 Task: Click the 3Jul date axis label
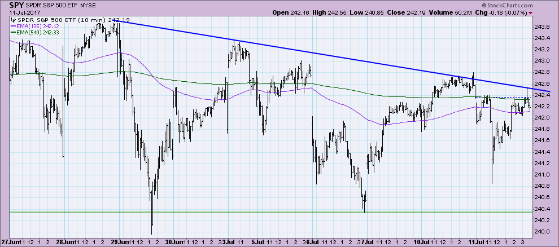[229, 241]
